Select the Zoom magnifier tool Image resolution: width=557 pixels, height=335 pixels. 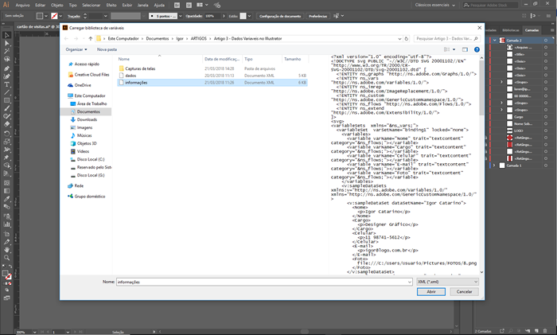tap(6, 258)
